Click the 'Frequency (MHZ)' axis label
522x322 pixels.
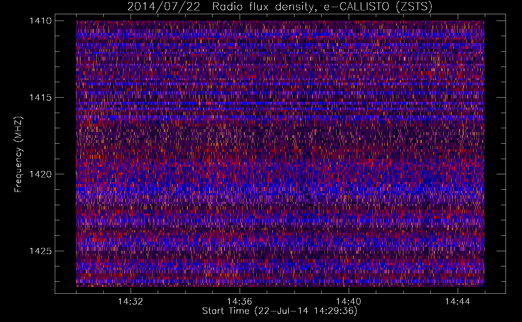click(18, 155)
